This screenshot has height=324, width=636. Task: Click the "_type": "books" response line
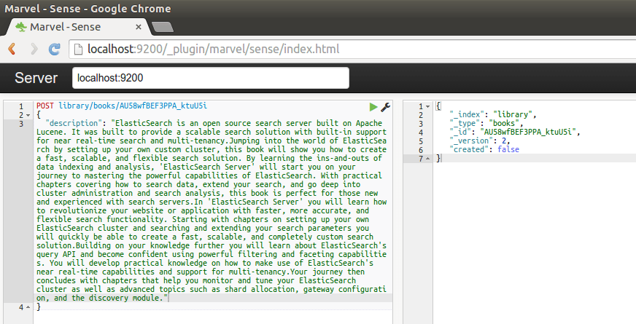click(x=486, y=124)
